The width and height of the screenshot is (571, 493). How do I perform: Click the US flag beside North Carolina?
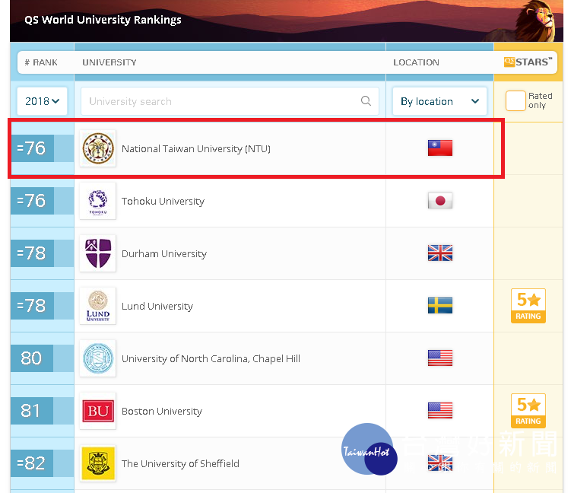coord(440,358)
